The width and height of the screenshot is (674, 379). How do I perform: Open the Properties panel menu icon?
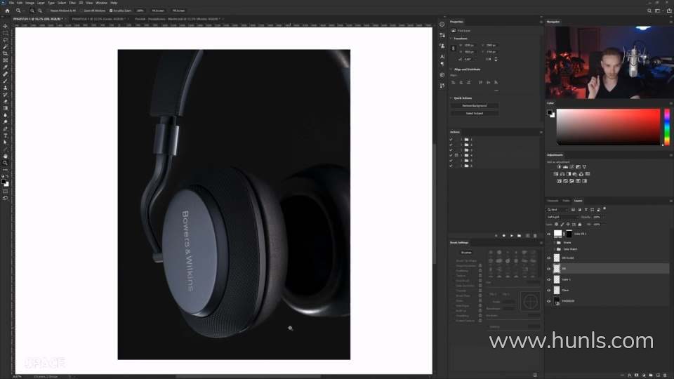[x=541, y=22]
